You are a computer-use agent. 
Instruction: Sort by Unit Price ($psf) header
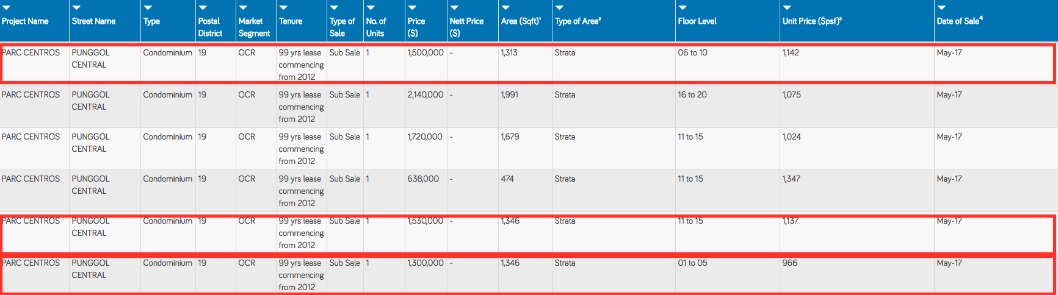point(812,21)
